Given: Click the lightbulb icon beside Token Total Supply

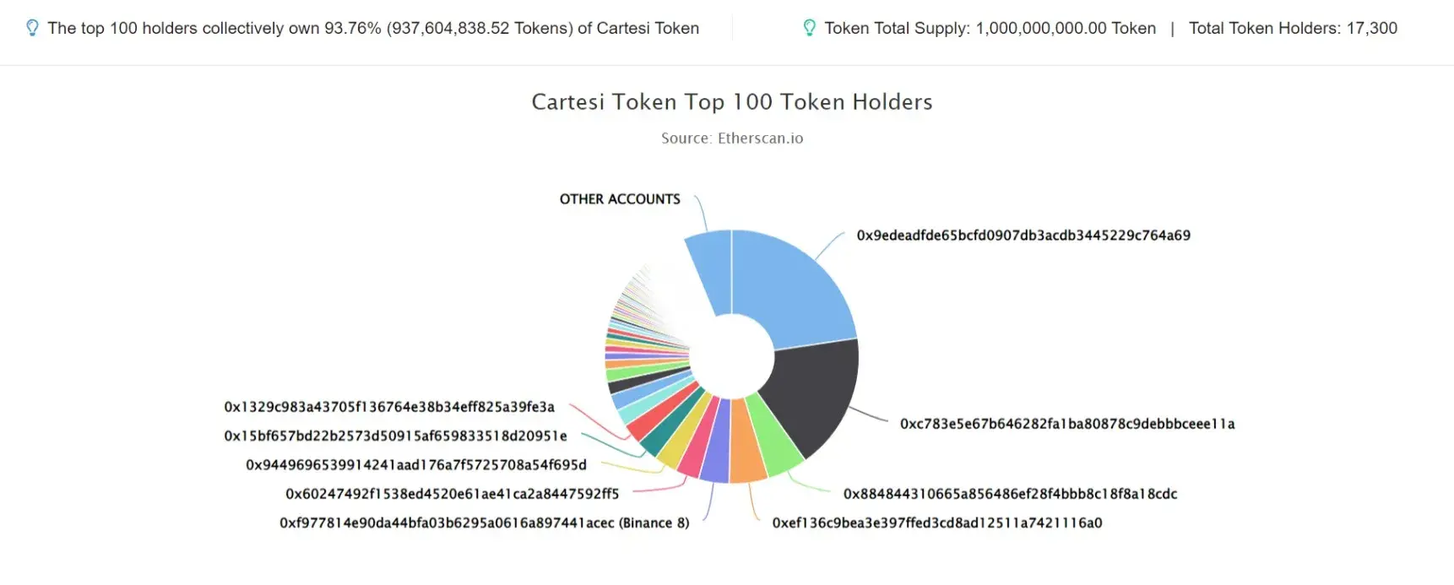Looking at the screenshot, I should 809,28.
